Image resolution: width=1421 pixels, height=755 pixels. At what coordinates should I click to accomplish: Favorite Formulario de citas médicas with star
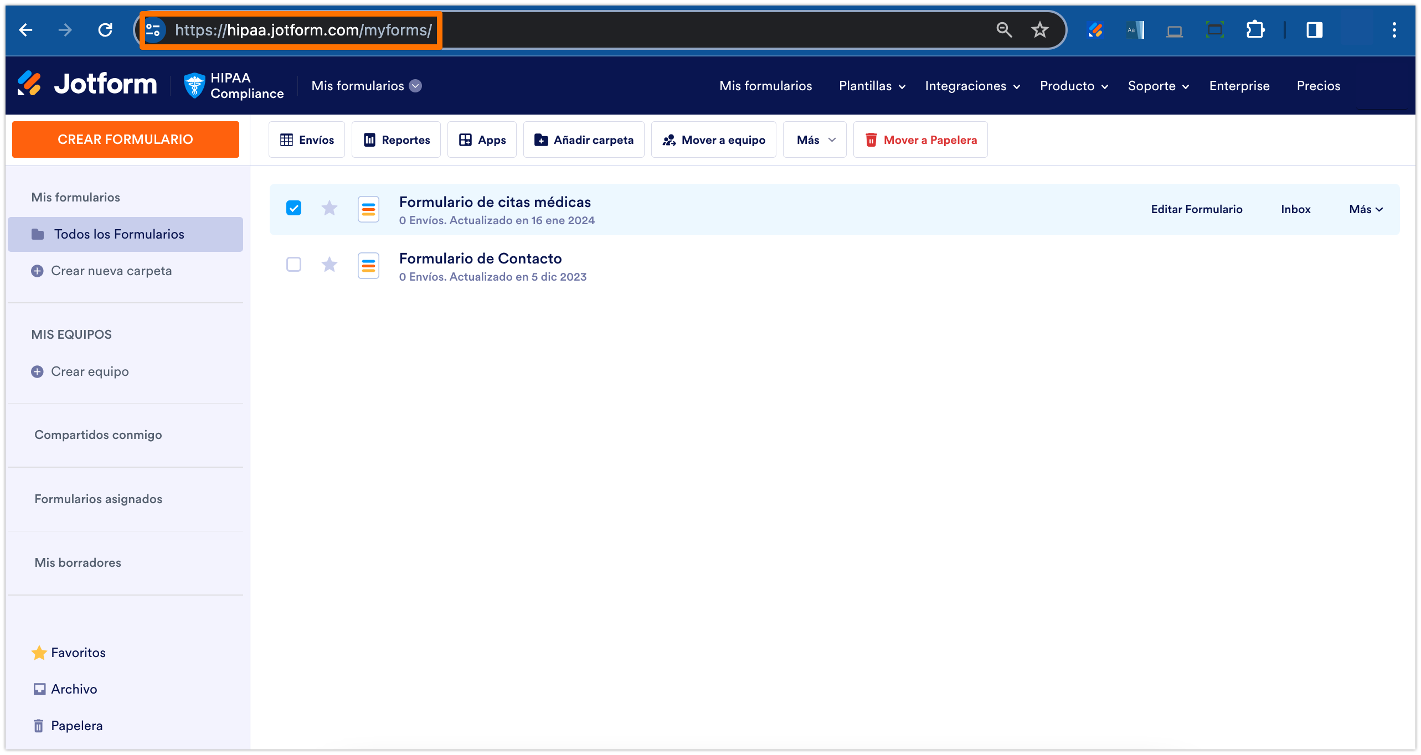pos(329,208)
